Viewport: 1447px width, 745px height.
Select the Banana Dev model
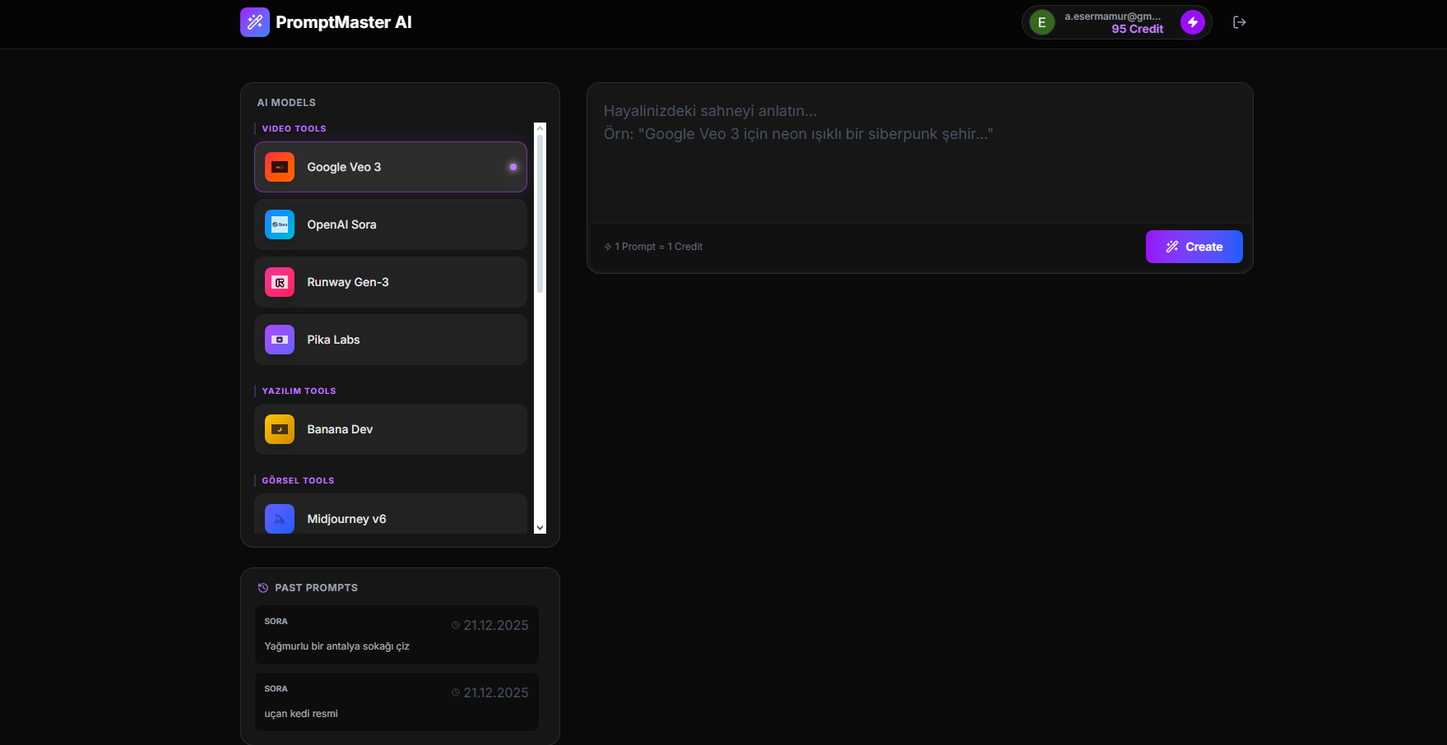(x=391, y=429)
